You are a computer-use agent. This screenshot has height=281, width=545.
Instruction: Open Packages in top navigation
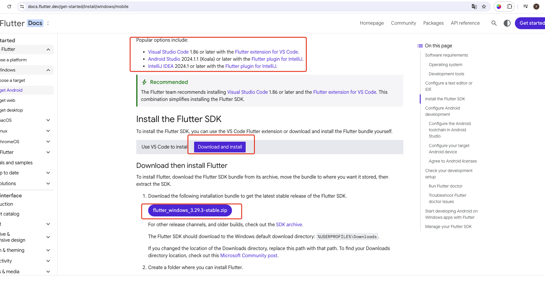(433, 23)
